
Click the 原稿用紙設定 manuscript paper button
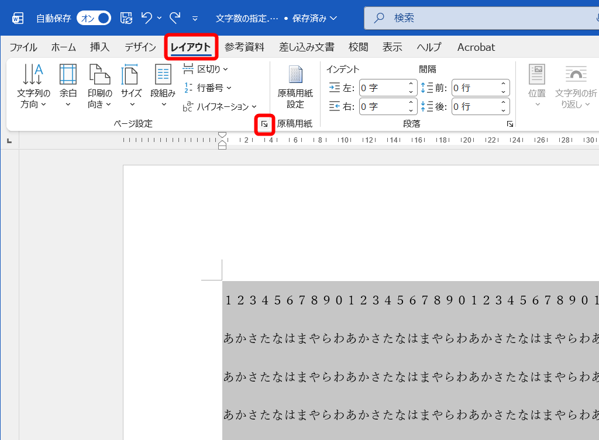tap(295, 86)
